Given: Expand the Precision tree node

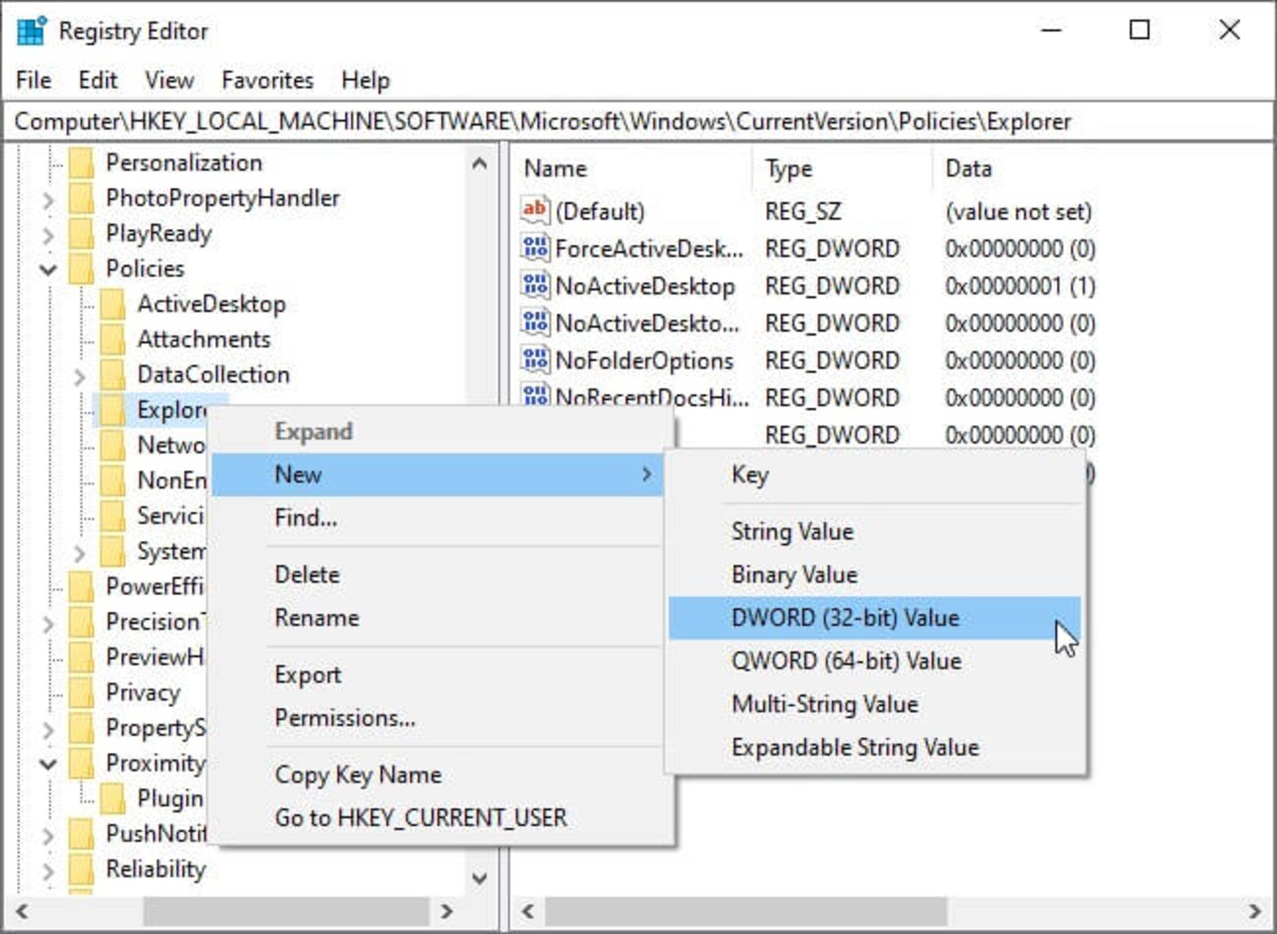Looking at the screenshot, I should pyautogui.click(x=48, y=623).
